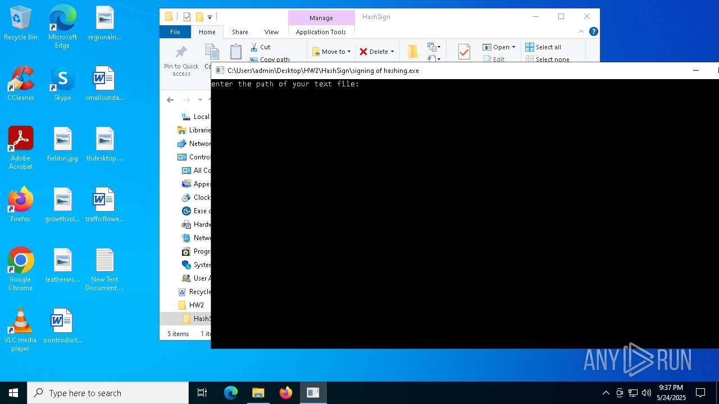
Task: Open VLC media player shortcut
Action: 21,330
